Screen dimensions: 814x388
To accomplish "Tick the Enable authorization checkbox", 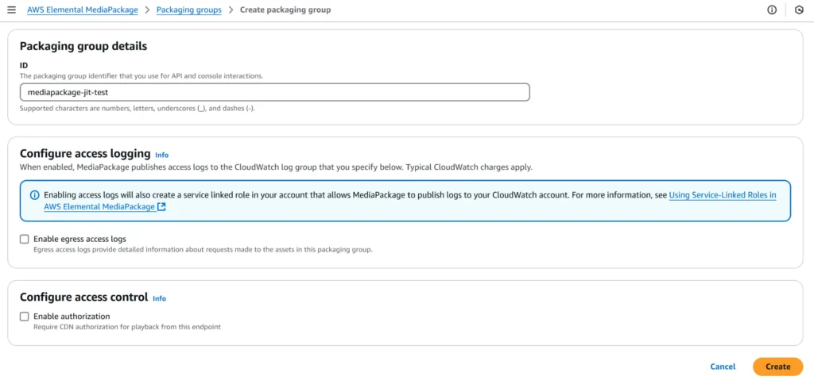I will pyautogui.click(x=25, y=317).
